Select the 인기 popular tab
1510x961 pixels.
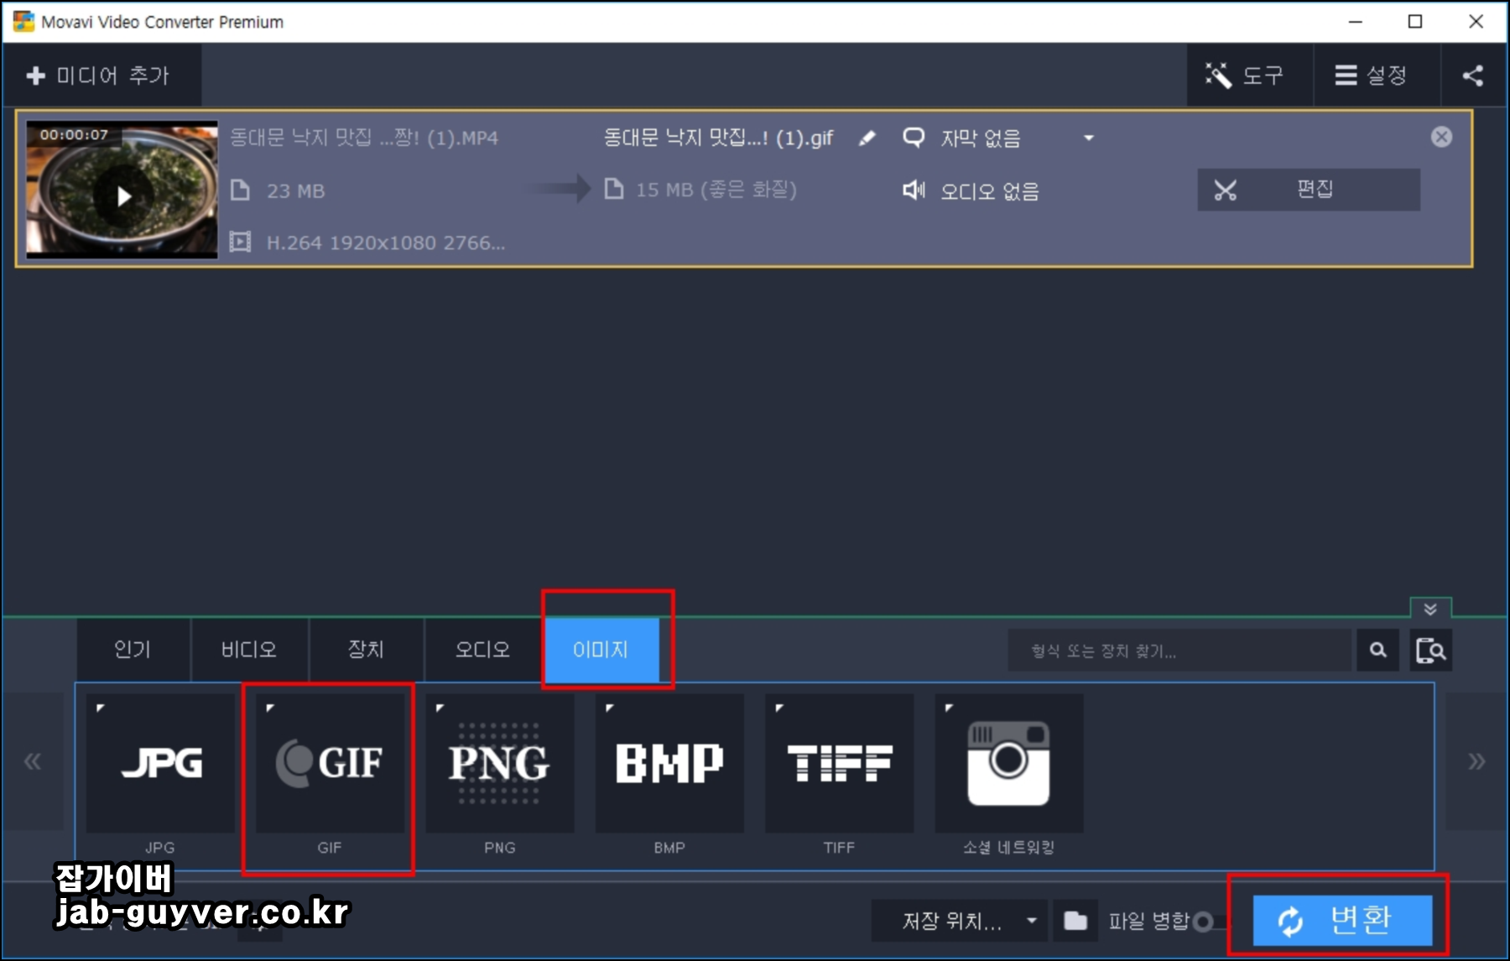click(x=133, y=650)
